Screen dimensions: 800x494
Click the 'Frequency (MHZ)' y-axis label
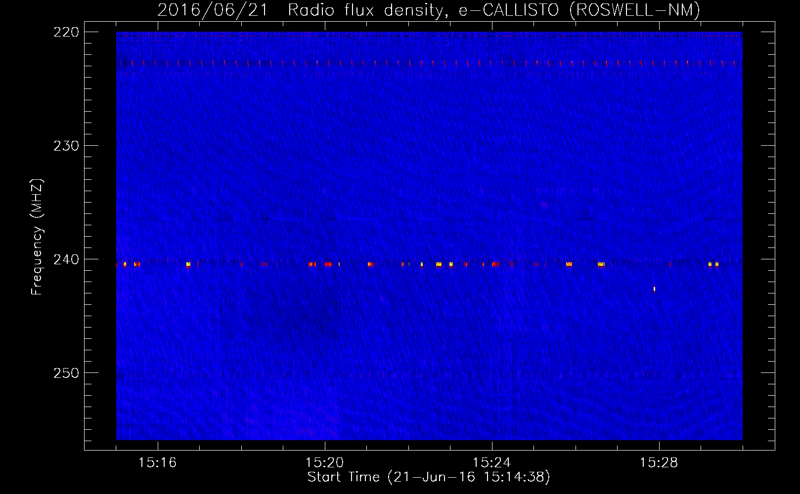click(37, 237)
